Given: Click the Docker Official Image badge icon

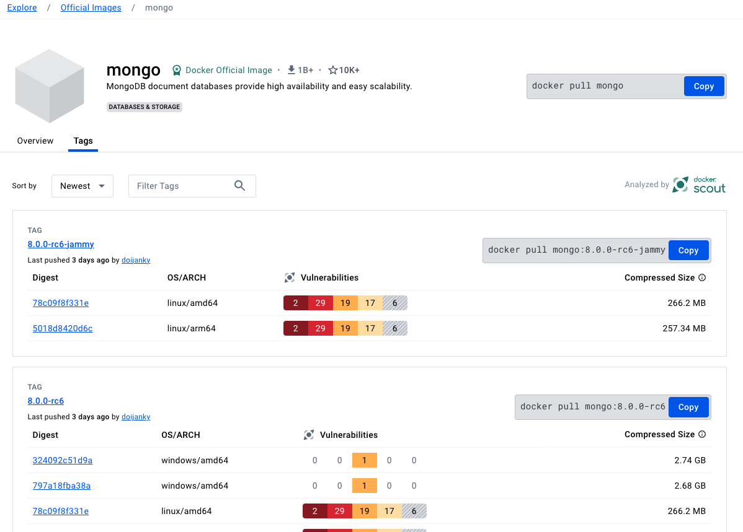Looking at the screenshot, I should [177, 70].
